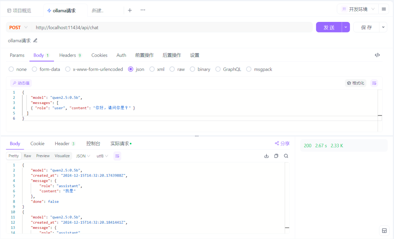Open the tab bar more options ellipsis
The image size is (394, 239).
[x=143, y=10]
